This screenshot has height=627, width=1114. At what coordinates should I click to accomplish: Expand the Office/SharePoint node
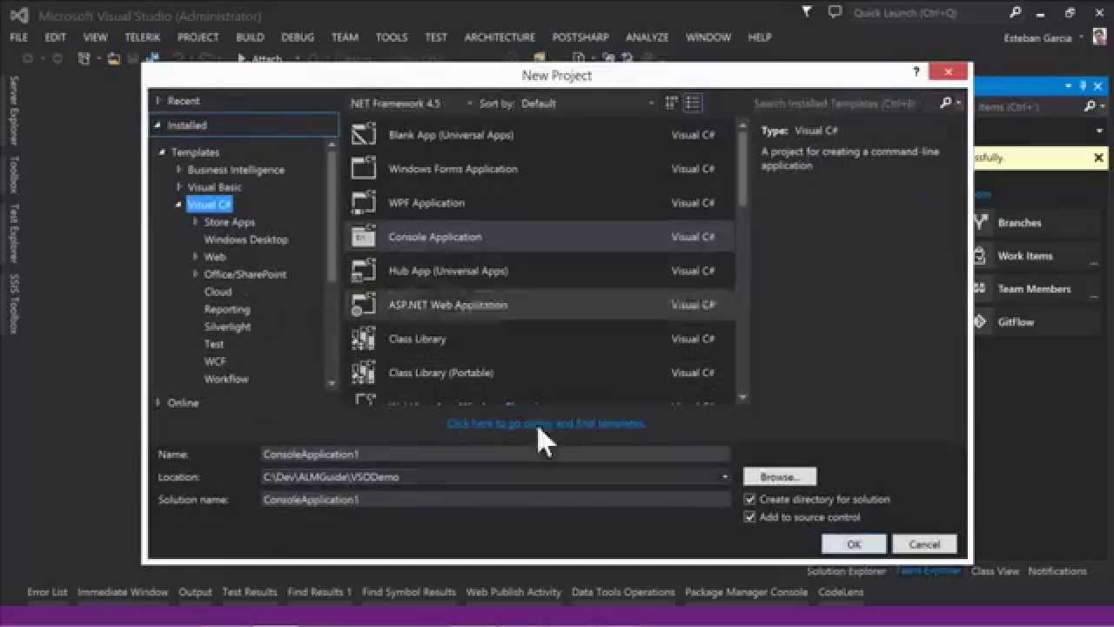[x=196, y=274]
